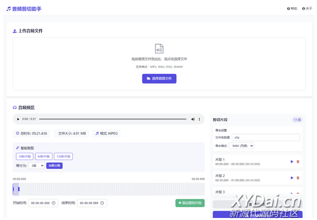The width and height of the screenshot is (317, 220).
Task: Open the 关于 about link
Action: tap(307, 9)
